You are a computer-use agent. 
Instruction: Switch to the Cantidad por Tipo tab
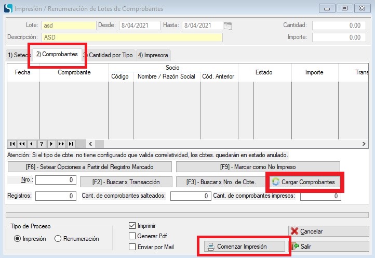tap(110, 55)
